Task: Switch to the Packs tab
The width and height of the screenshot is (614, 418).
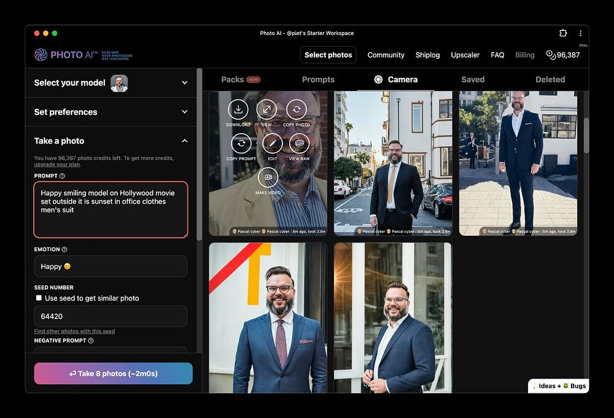Action: (241, 79)
